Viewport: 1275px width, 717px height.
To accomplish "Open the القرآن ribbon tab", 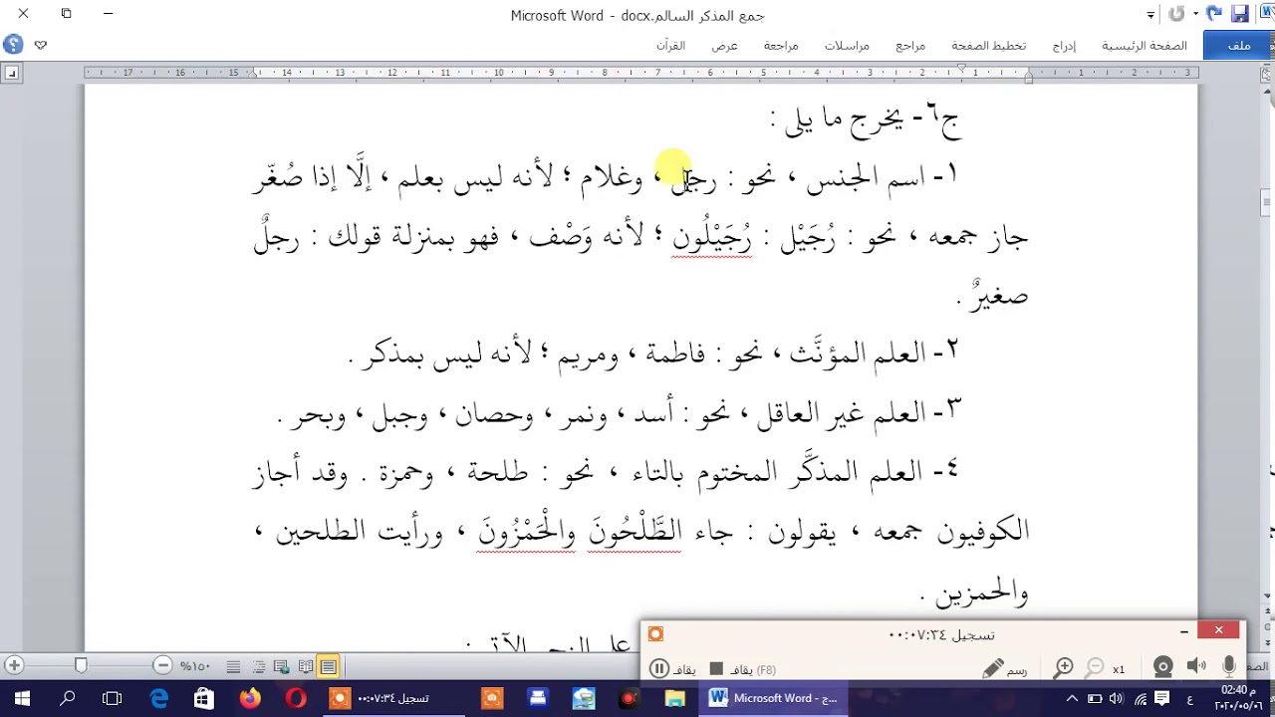I will click(x=670, y=46).
